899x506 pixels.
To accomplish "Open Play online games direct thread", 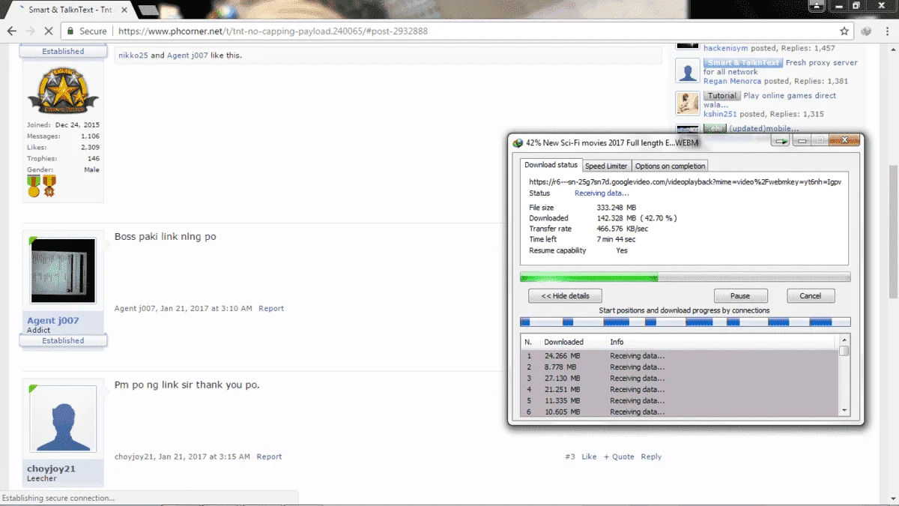I will click(x=770, y=100).
